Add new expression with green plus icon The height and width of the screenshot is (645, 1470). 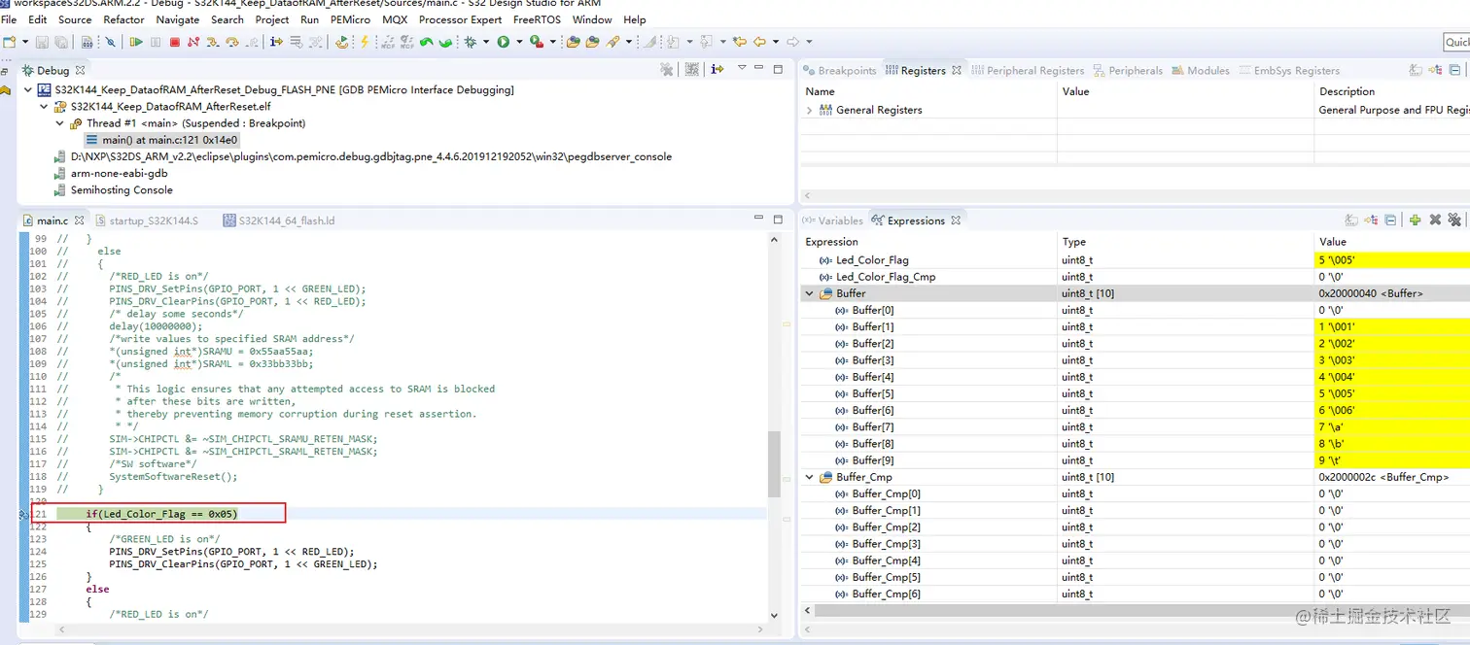click(x=1415, y=221)
